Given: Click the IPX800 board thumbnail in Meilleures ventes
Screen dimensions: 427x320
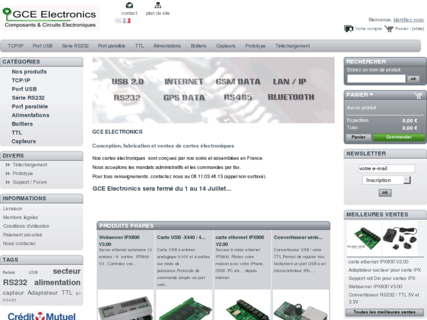Looking at the screenshot, I should [364, 238].
